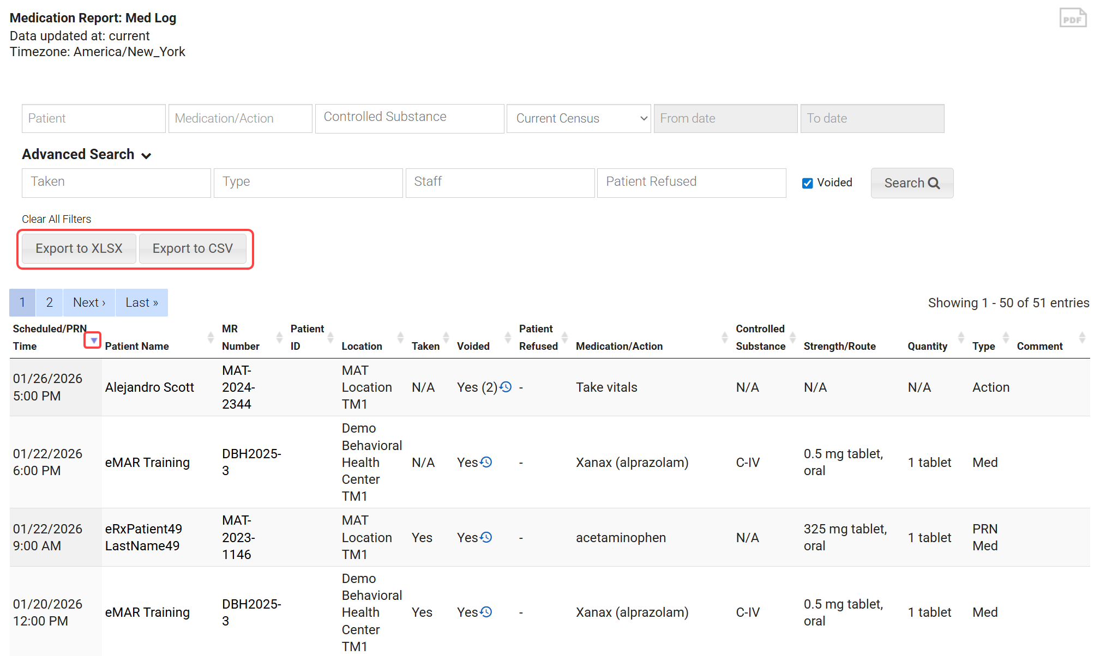Sort by Scheduled/PRN Time arrow
1094x656 pixels.
pos(93,341)
